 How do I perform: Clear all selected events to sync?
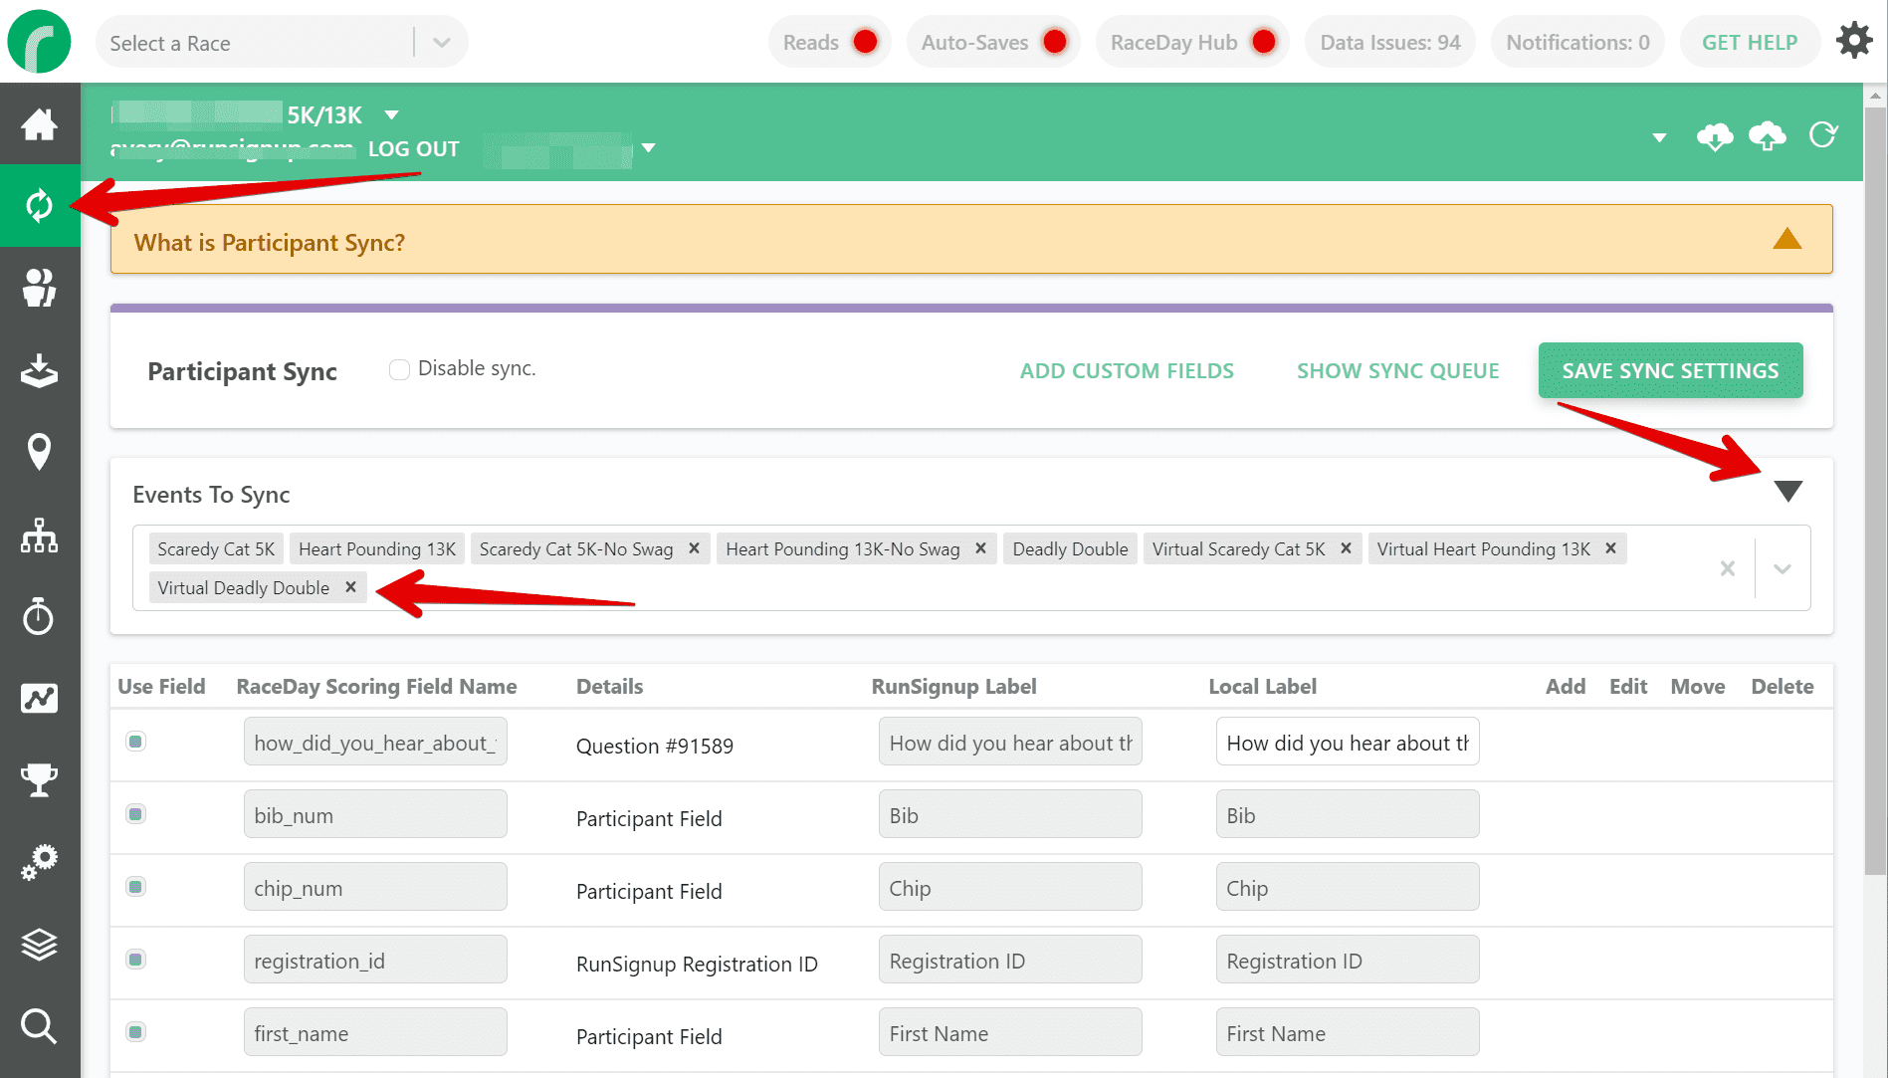pos(1728,568)
